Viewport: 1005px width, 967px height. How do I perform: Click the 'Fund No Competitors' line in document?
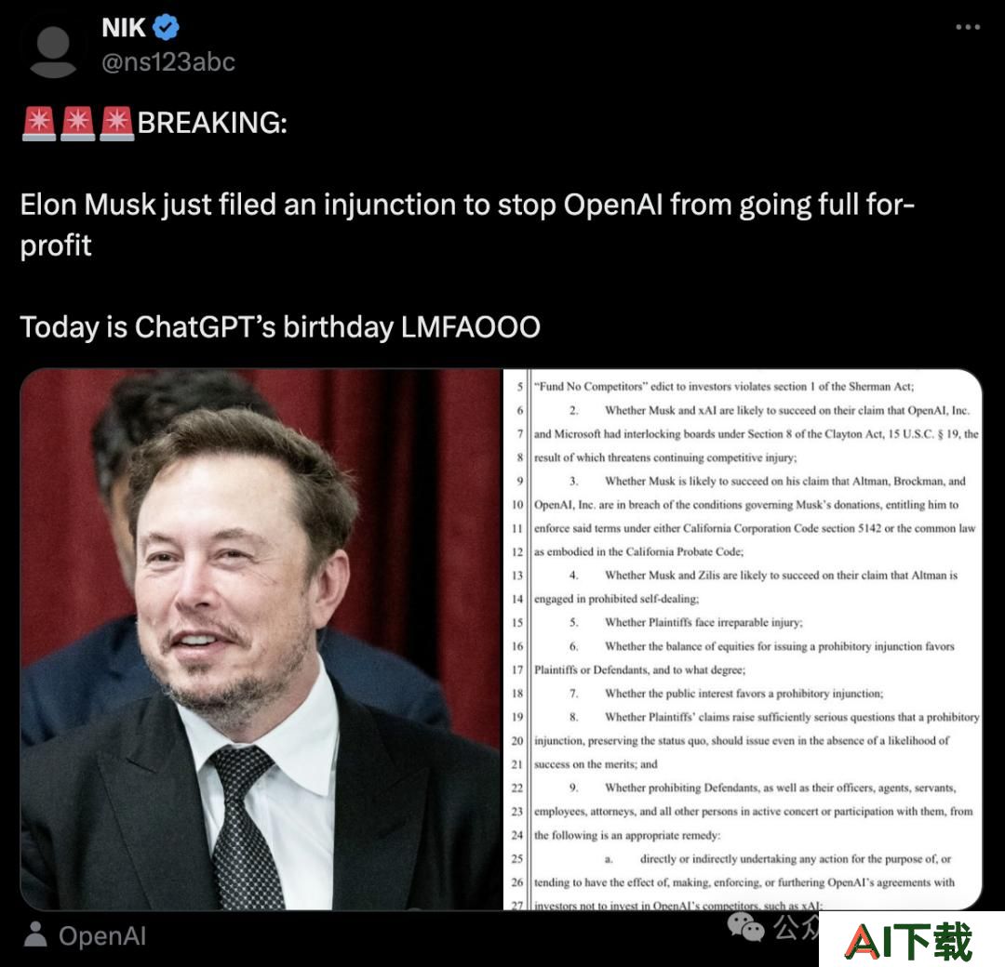pos(724,387)
